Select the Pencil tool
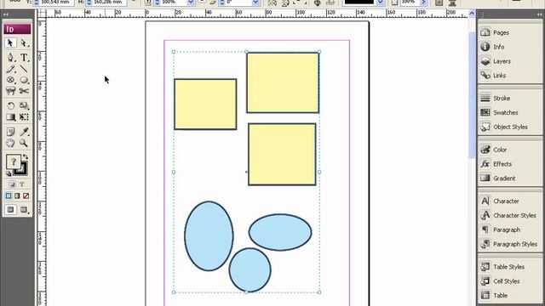Screen dimensions: 545x306 10,69
